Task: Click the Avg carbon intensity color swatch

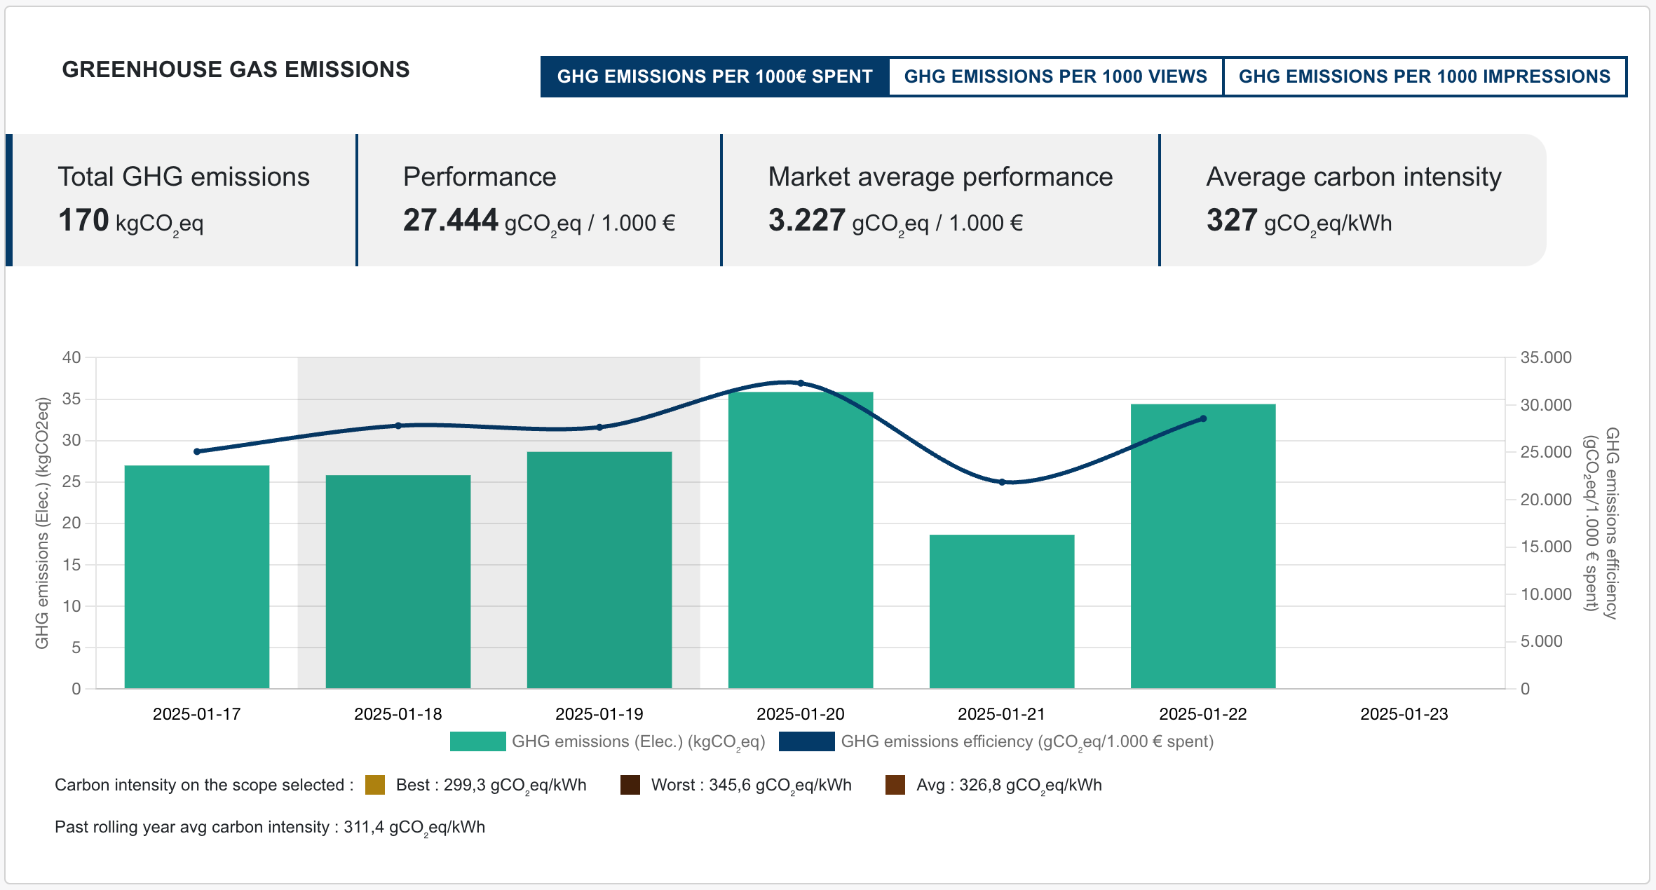Action: point(895,785)
